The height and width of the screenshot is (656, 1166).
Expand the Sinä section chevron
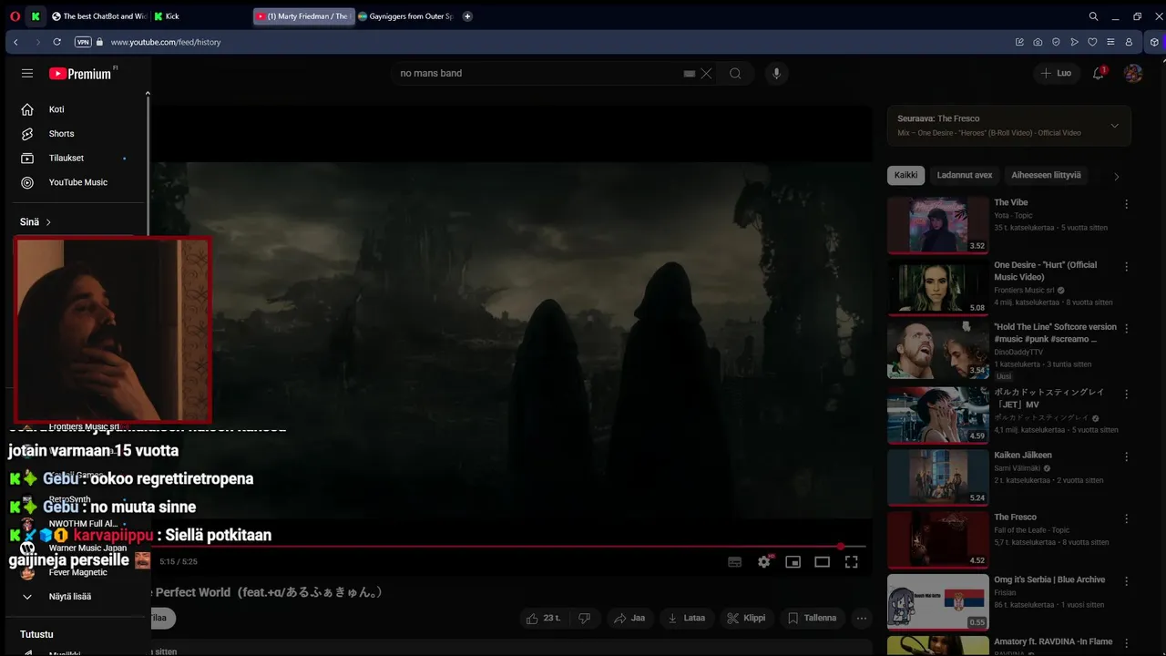(x=48, y=222)
